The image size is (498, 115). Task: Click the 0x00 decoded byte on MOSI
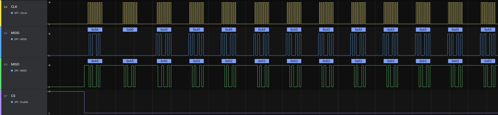[x=130, y=30]
